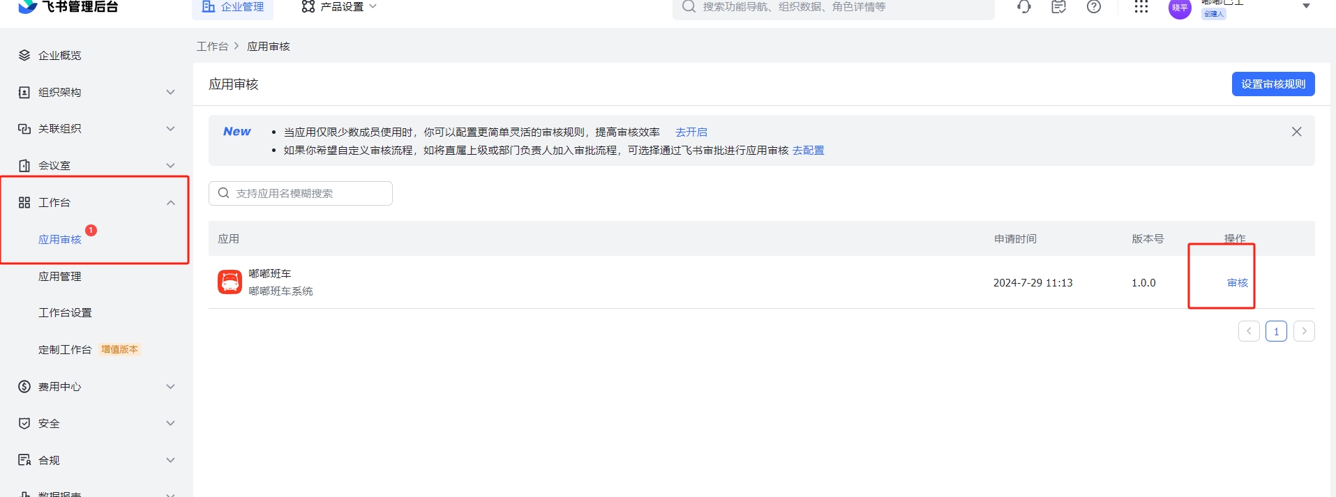Click the 去开启 link

pos(691,132)
